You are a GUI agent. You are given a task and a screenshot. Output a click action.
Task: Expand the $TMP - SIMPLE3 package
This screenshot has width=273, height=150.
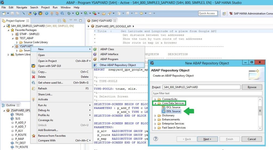pyautogui.click(x=13, y=34)
